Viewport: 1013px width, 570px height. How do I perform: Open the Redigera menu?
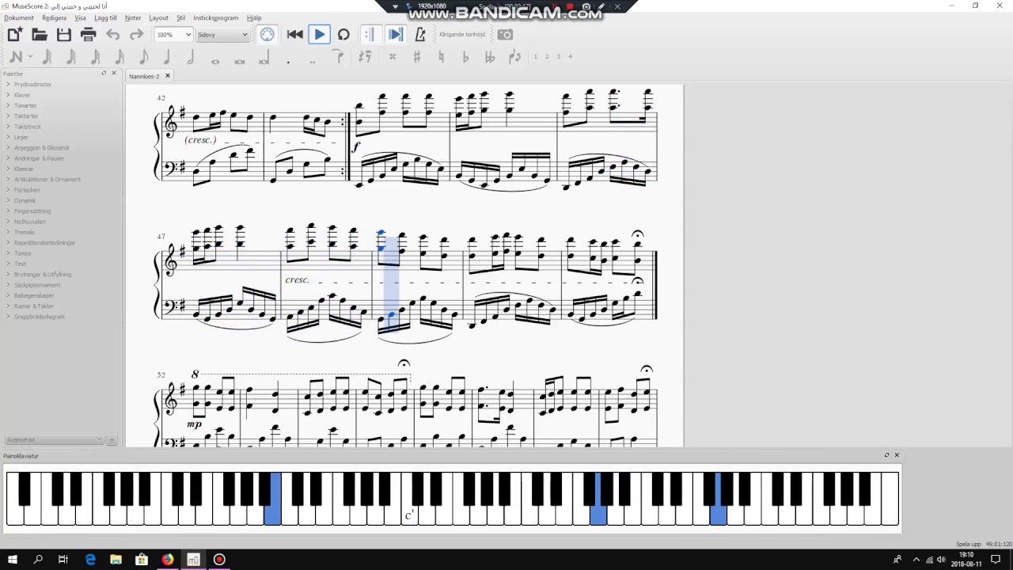click(54, 17)
